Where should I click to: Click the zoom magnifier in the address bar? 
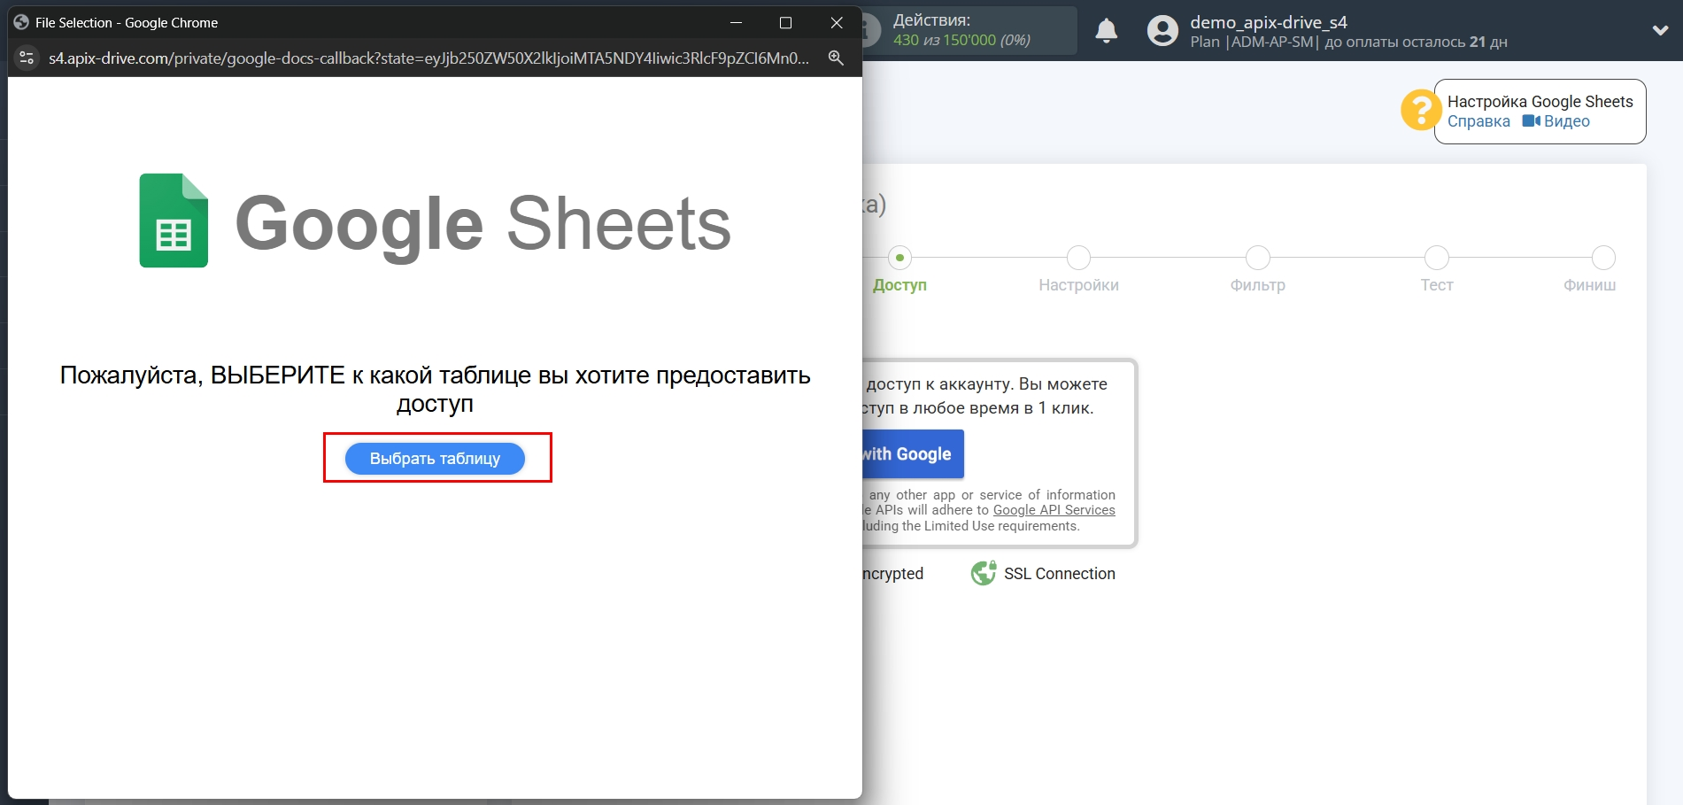coord(834,58)
